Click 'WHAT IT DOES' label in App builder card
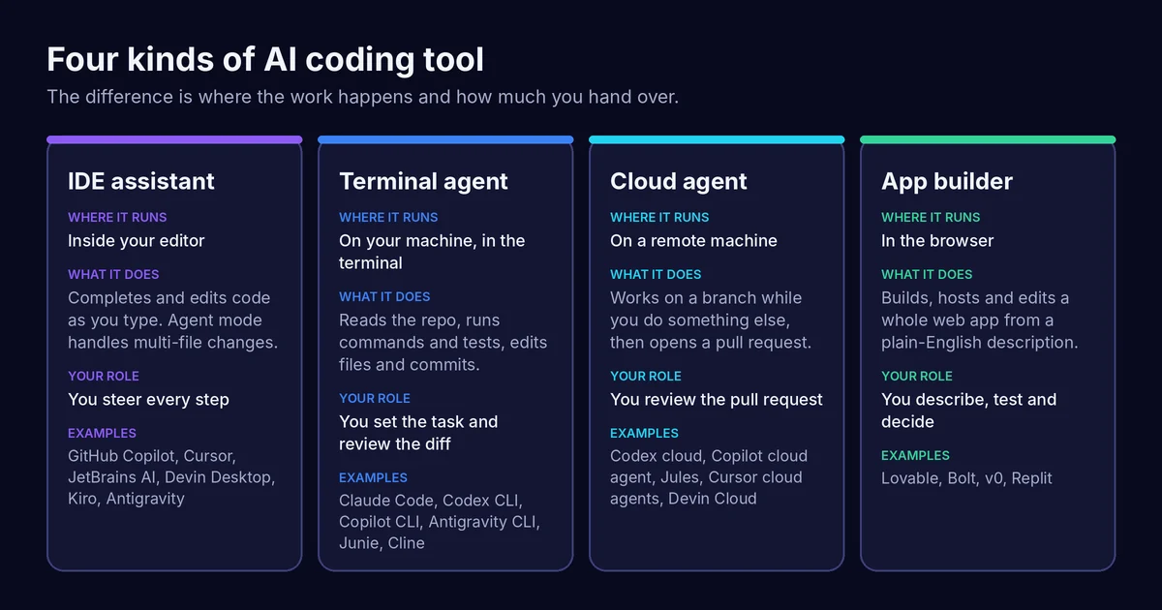Viewport: 1162px width, 610px height. click(927, 274)
